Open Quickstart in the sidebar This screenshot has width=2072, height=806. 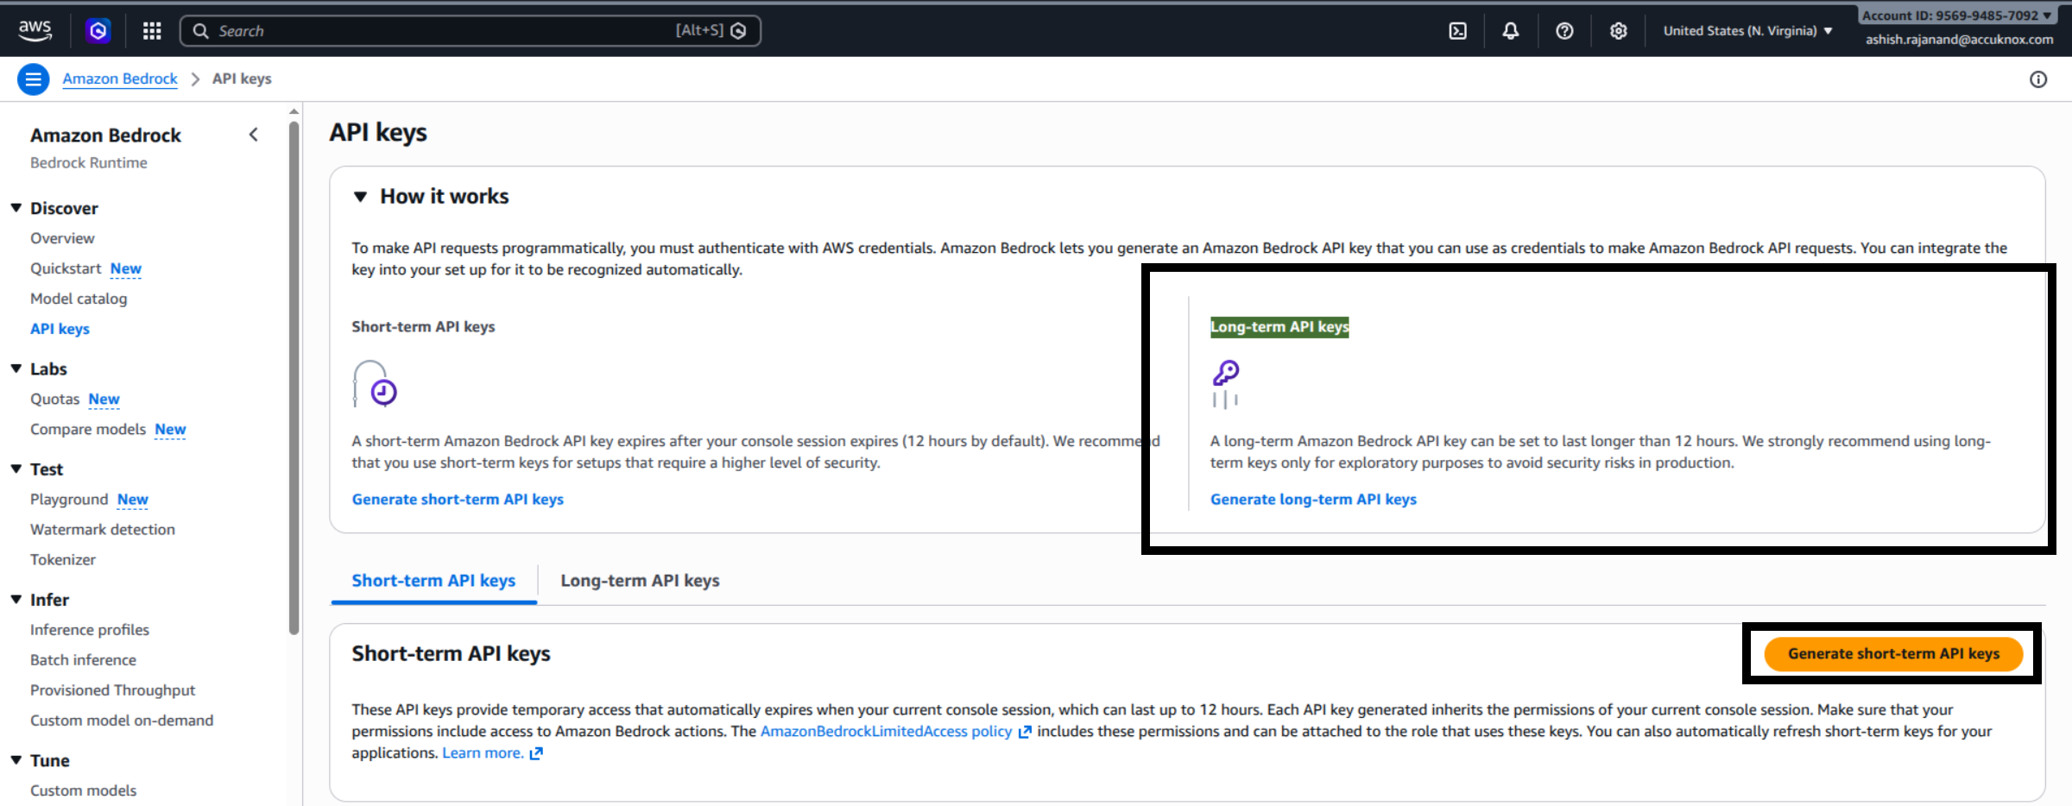pyautogui.click(x=66, y=268)
